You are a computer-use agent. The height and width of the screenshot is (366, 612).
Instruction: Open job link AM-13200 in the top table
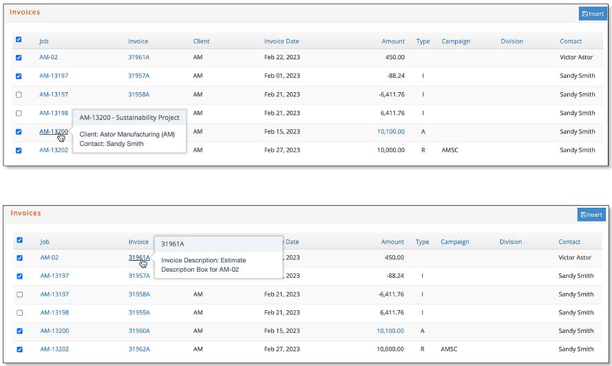pos(54,131)
